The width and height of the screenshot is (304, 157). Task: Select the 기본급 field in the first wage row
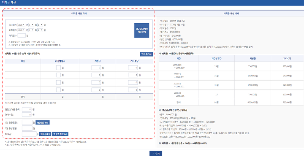click(x=96, y=68)
